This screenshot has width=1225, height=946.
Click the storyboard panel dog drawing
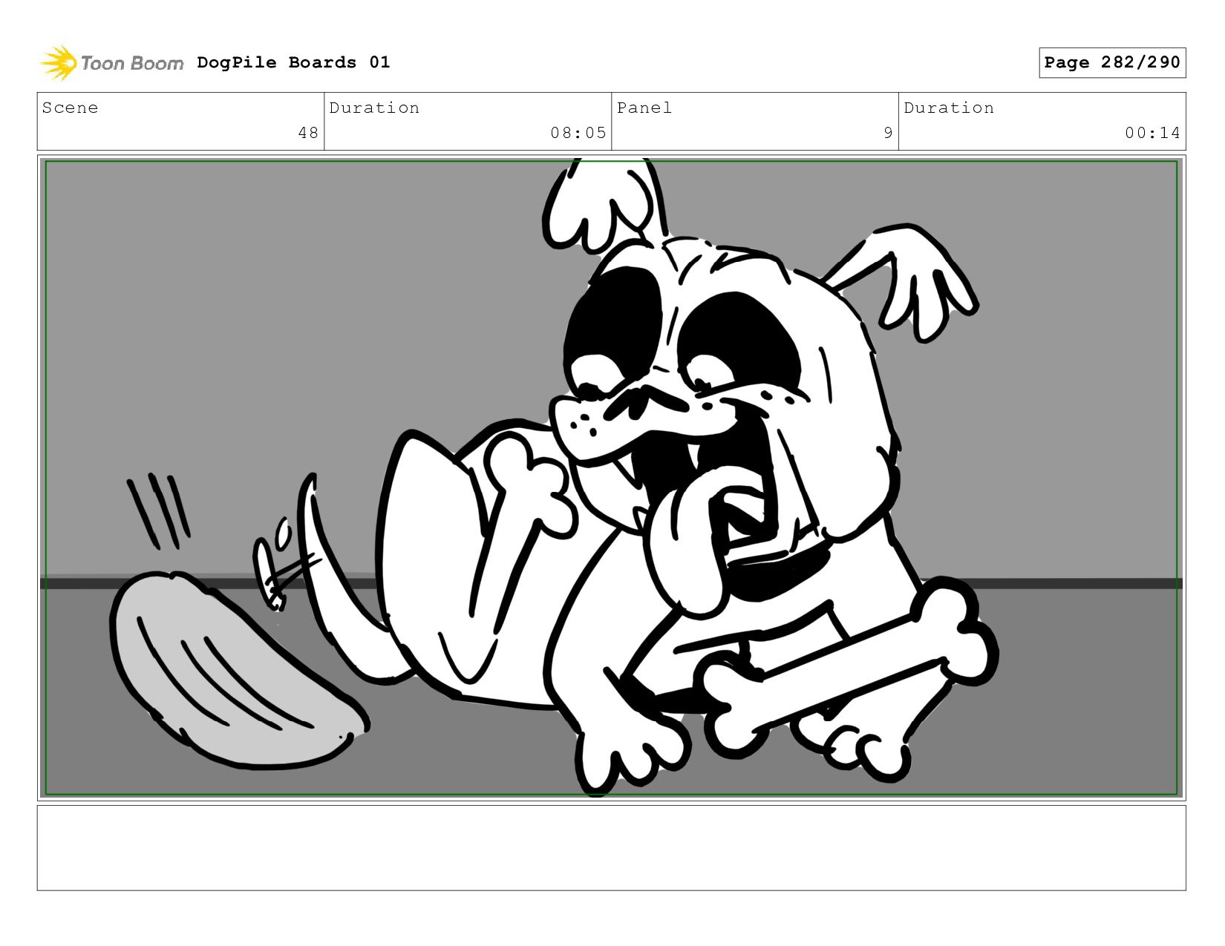[611, 478]
